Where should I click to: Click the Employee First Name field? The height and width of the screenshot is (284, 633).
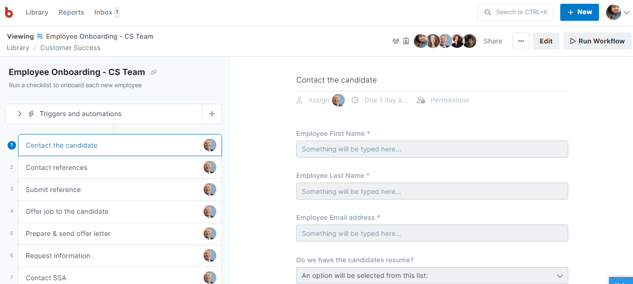pos(432,149)
